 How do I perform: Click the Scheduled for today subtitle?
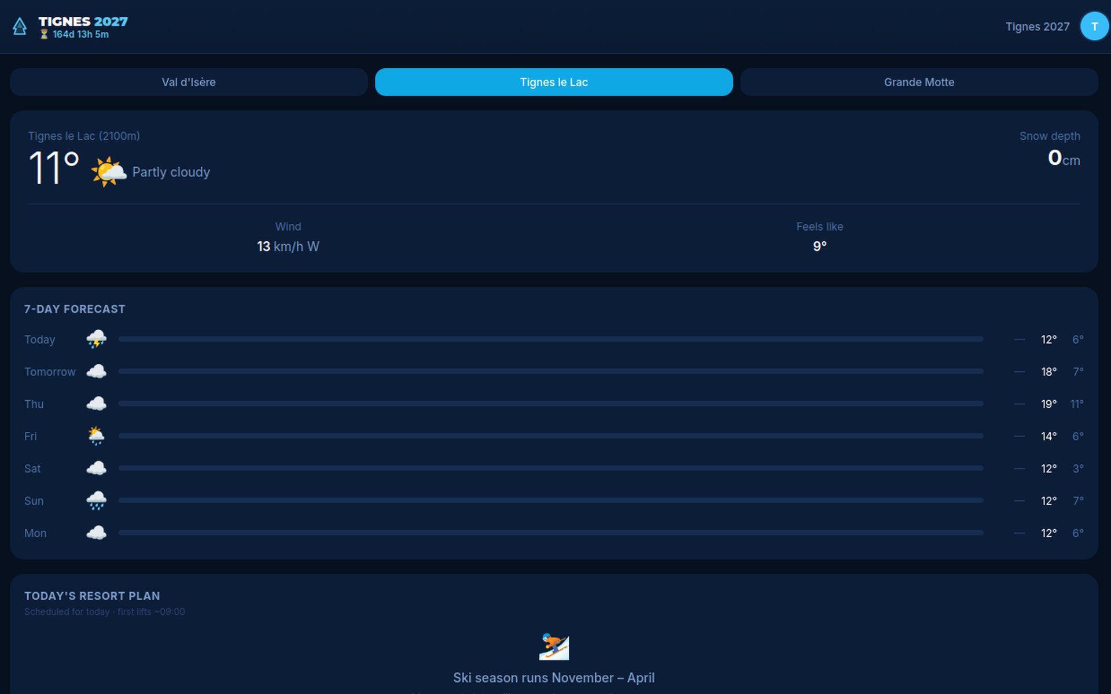(x=105, y=612)
